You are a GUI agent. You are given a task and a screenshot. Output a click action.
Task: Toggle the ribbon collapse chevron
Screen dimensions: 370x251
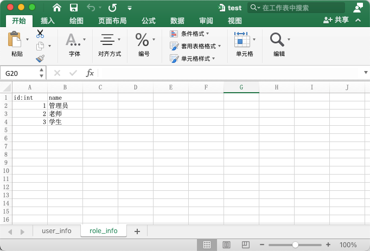(x=358, y=20)
